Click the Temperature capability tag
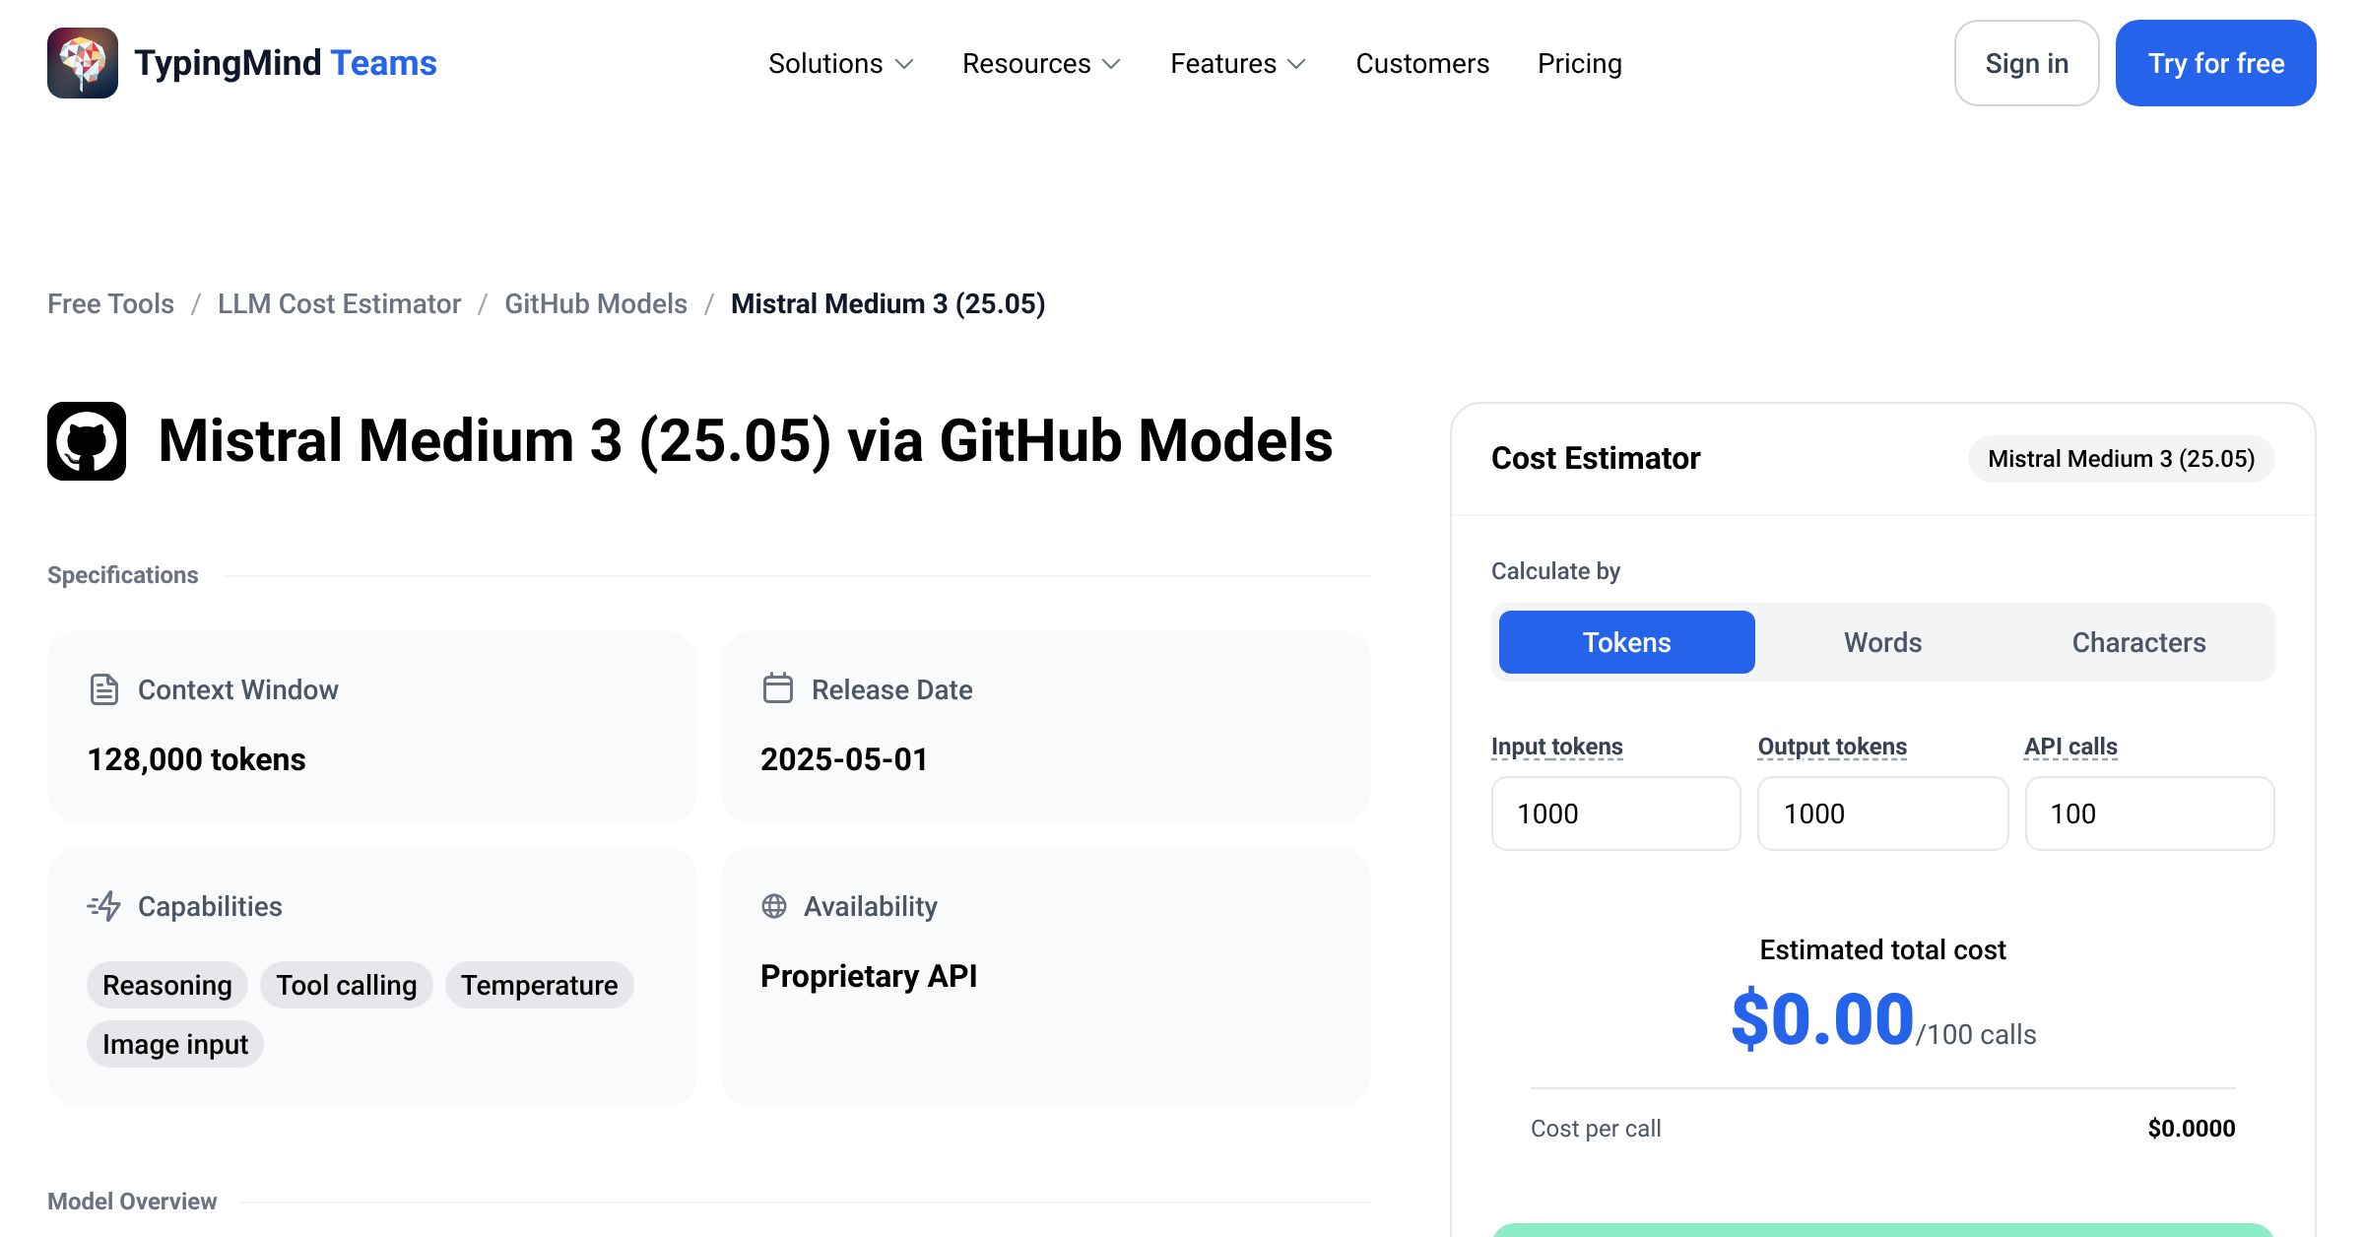Viewport: 2364px width, 1237px height. pyautogui.click(x=540, y=985)
